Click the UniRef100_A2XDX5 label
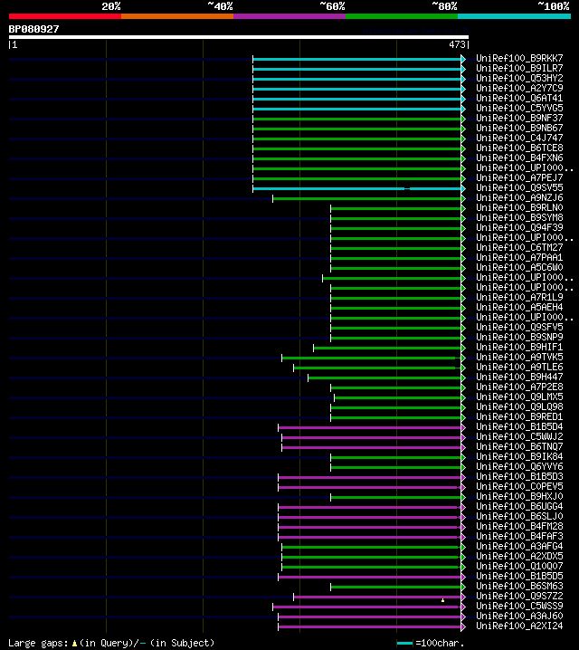The image size is (579, 650). pos(519,556)
